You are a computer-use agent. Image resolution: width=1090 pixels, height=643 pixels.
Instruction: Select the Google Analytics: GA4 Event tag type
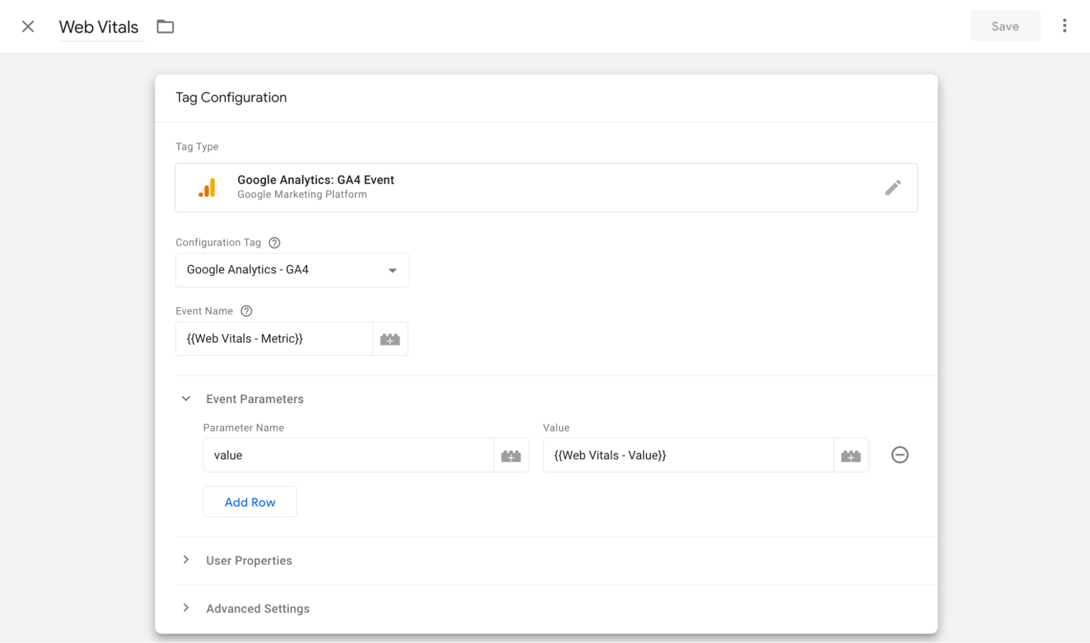546,187
